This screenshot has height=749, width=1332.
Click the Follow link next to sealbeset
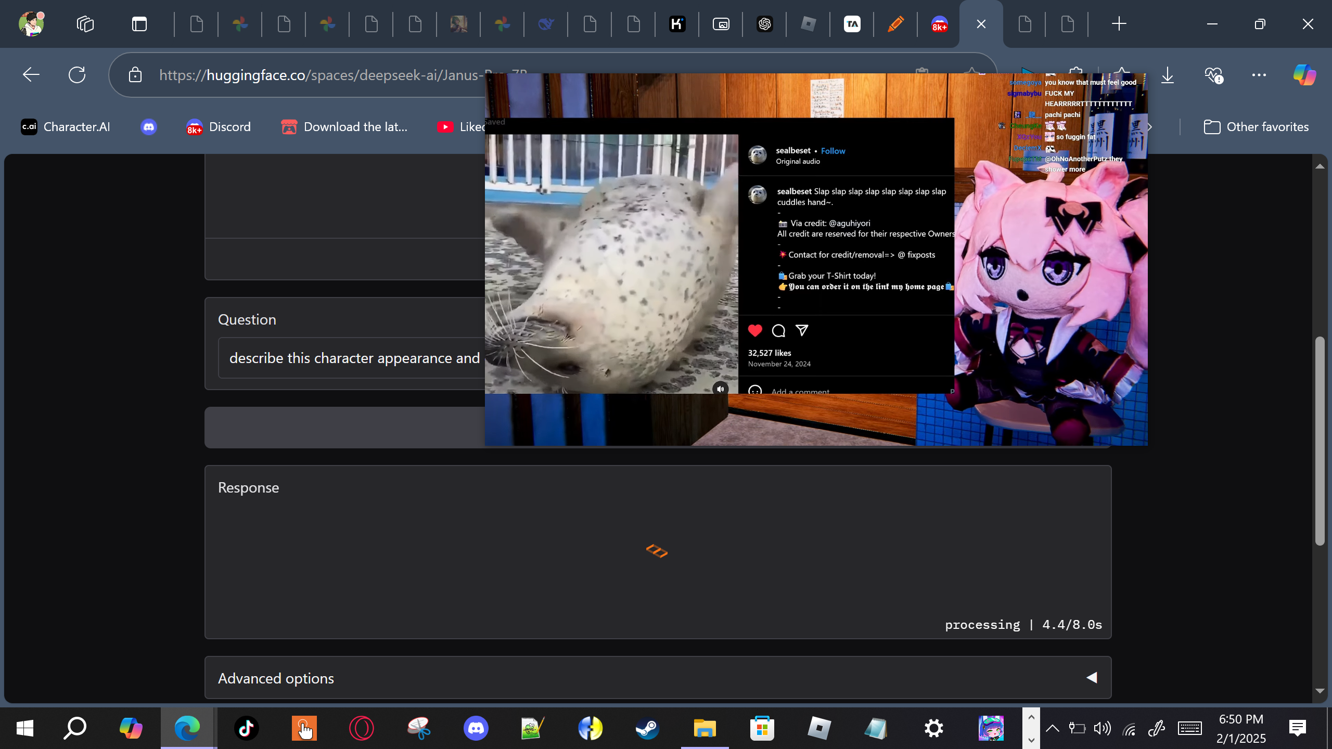coord(833,151)
